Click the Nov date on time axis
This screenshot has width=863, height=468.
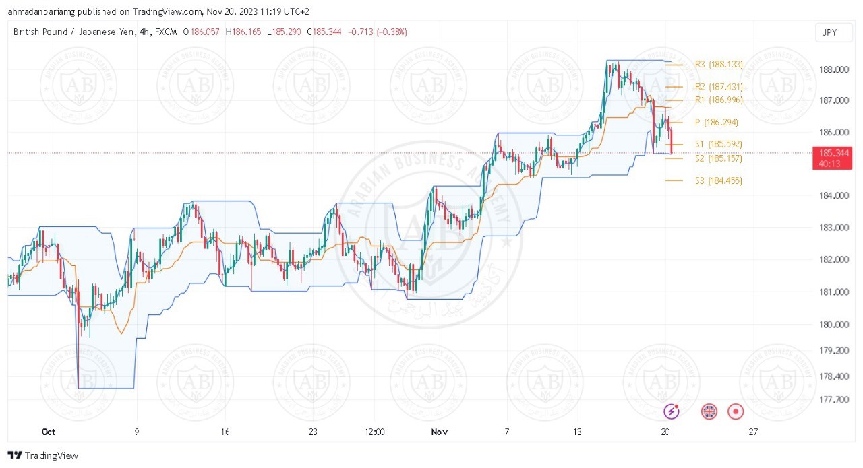point(440,432)
